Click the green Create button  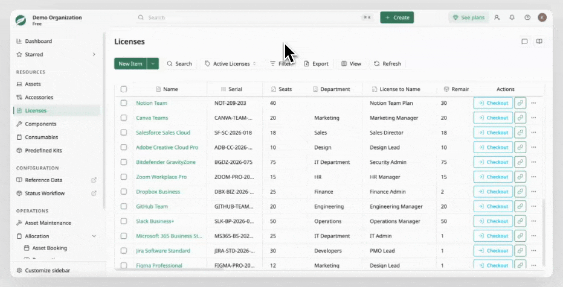[397, 17]
